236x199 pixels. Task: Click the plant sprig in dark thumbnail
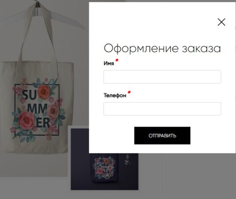tap(127, 160)
